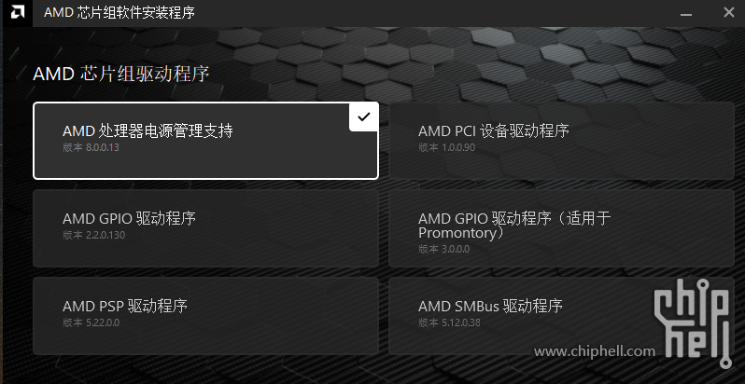Click the www.chiphell.com watermark text

595,351
